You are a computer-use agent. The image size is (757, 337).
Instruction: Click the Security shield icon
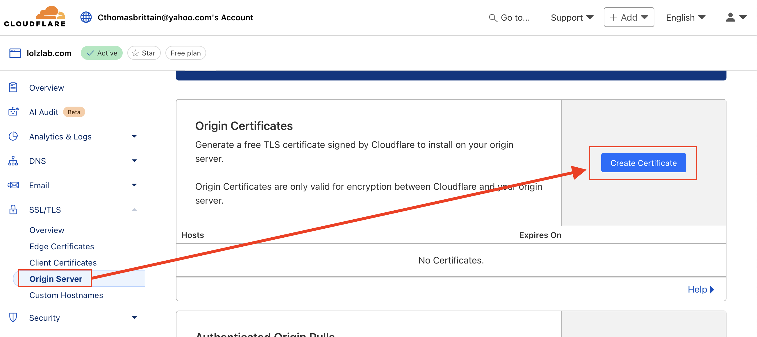(13, 318)
